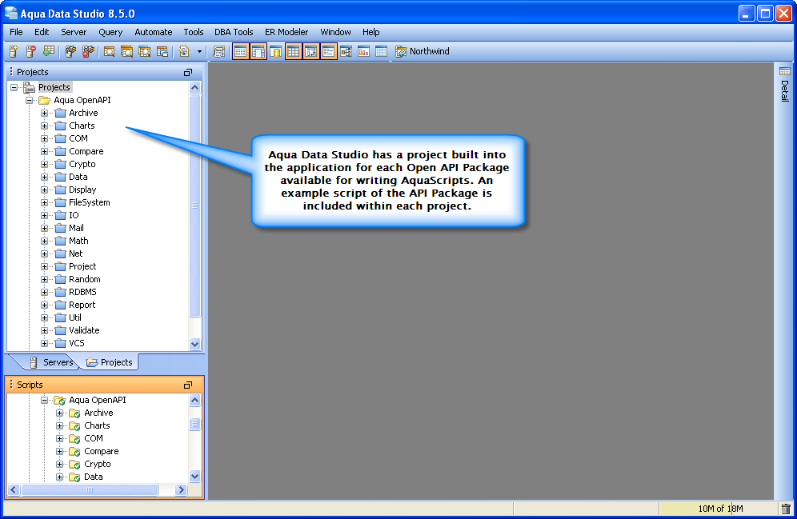This screenshot has width=797, height=519.
Task: Open the Detail side panel tab
Action: coord(785,85)
